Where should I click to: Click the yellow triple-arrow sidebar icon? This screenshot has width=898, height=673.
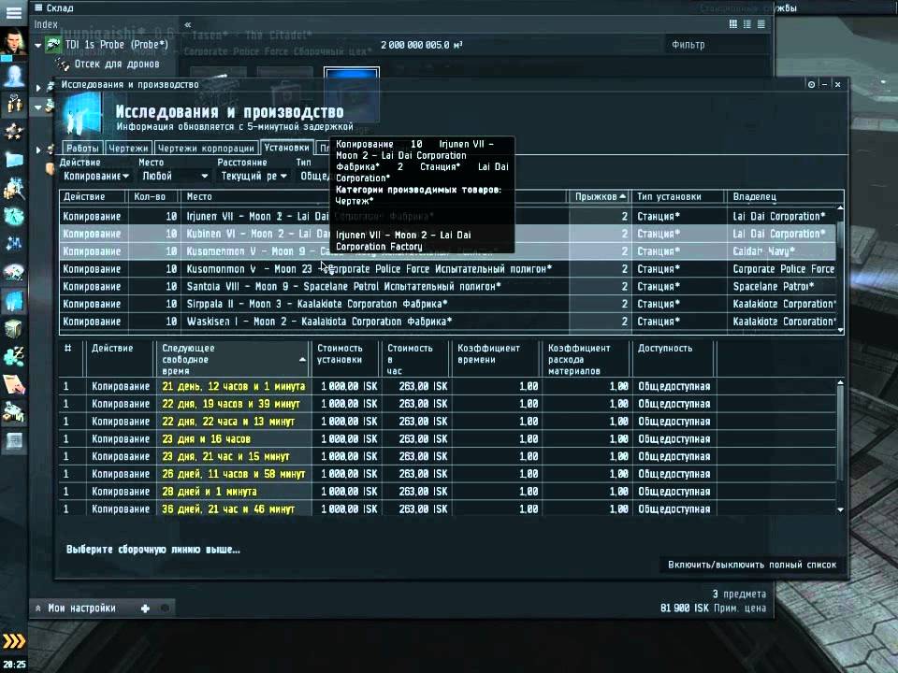pyautogui.click(x=14, y=641)
